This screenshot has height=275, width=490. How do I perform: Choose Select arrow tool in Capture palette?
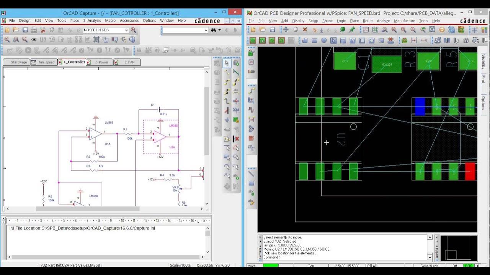click(227, 63)
